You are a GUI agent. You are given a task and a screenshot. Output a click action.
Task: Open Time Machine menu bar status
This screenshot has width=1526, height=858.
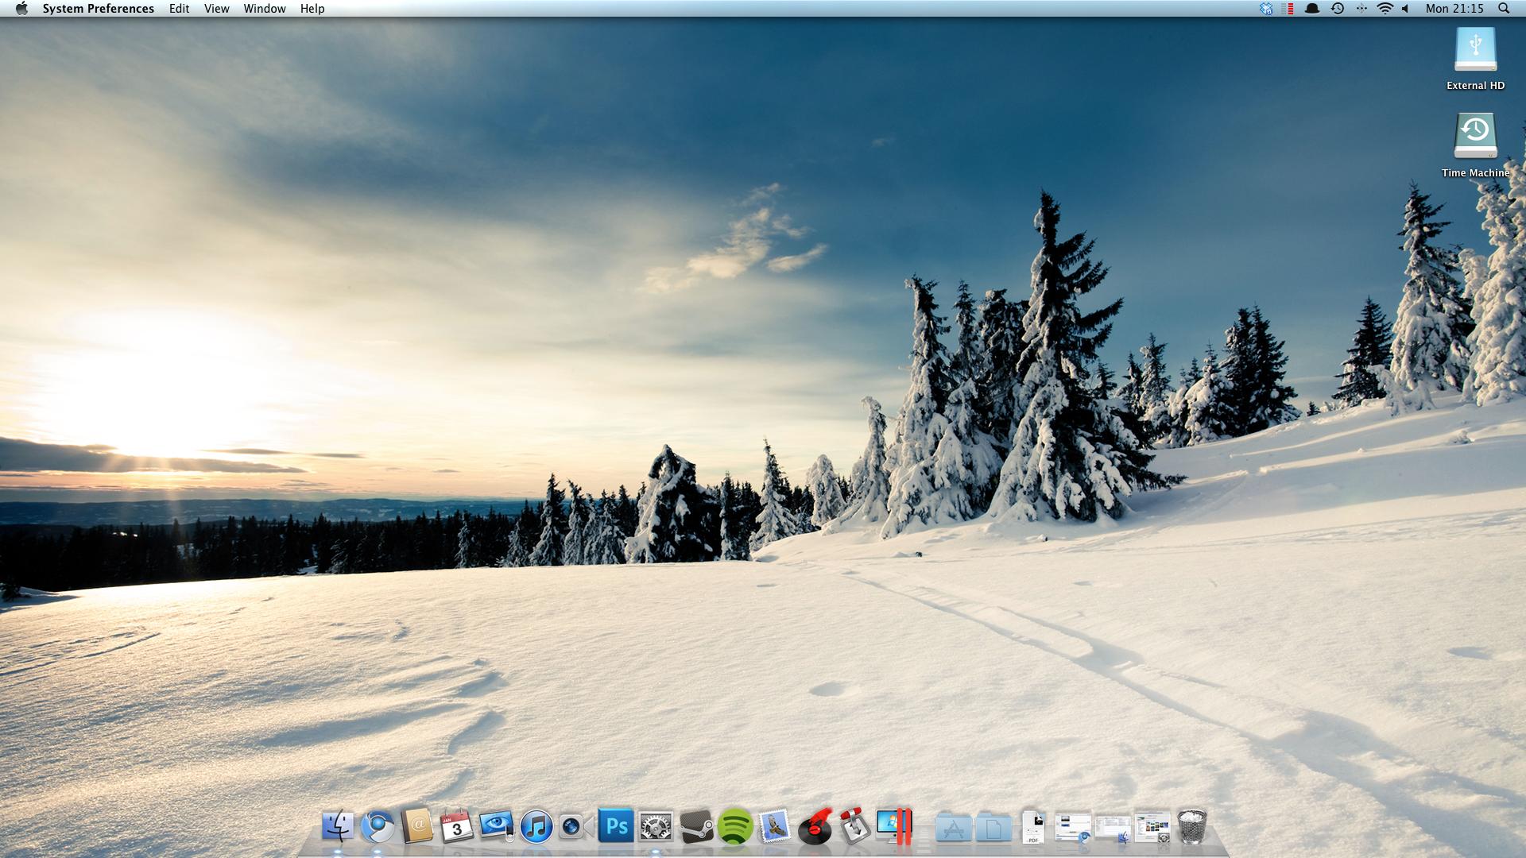[1338, 9]
